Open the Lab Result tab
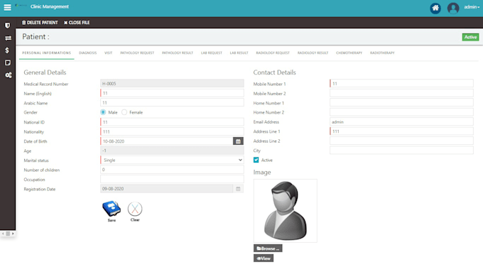Screen dimensions: 483x267 pyautogui.click(x=239, y=53)
